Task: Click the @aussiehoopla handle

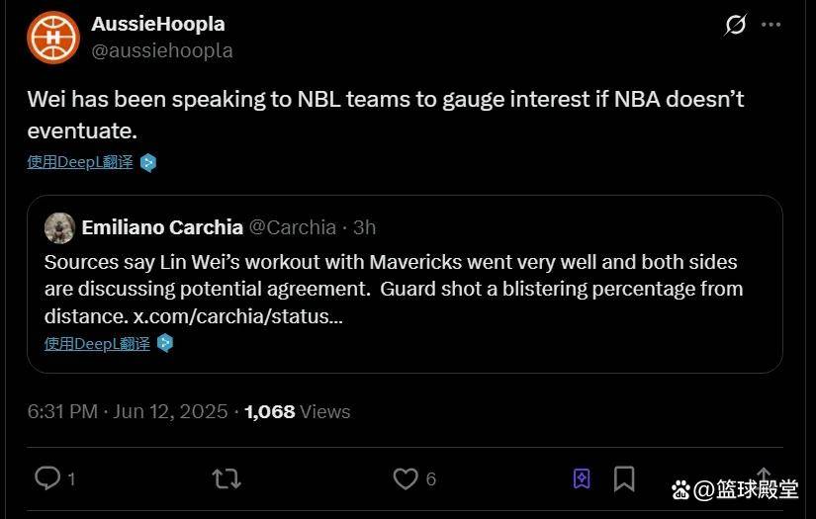Action: pos(162,49)
